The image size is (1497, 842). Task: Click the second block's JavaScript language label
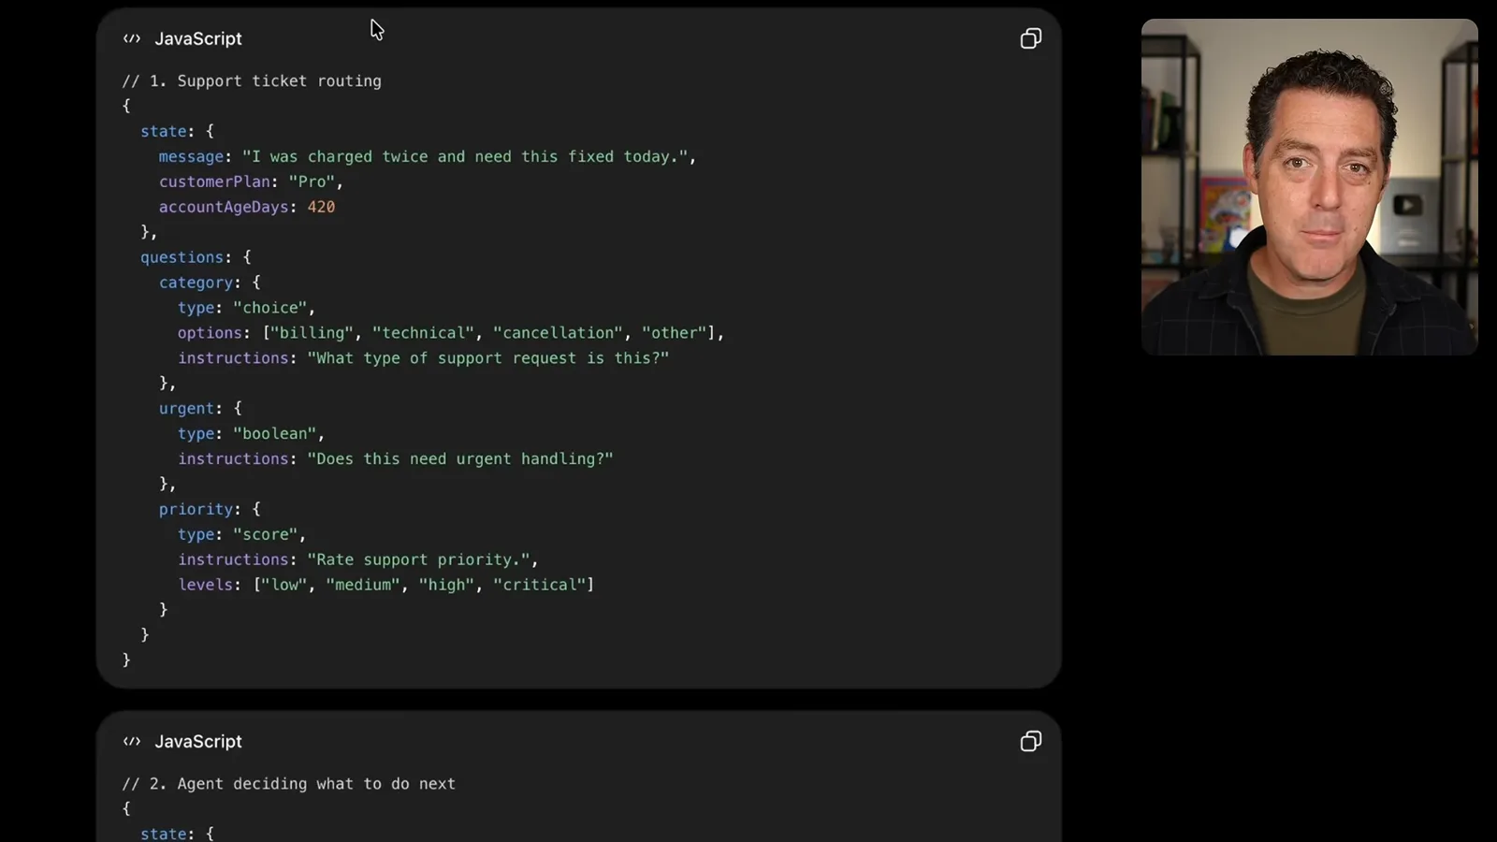pos(198,741)
